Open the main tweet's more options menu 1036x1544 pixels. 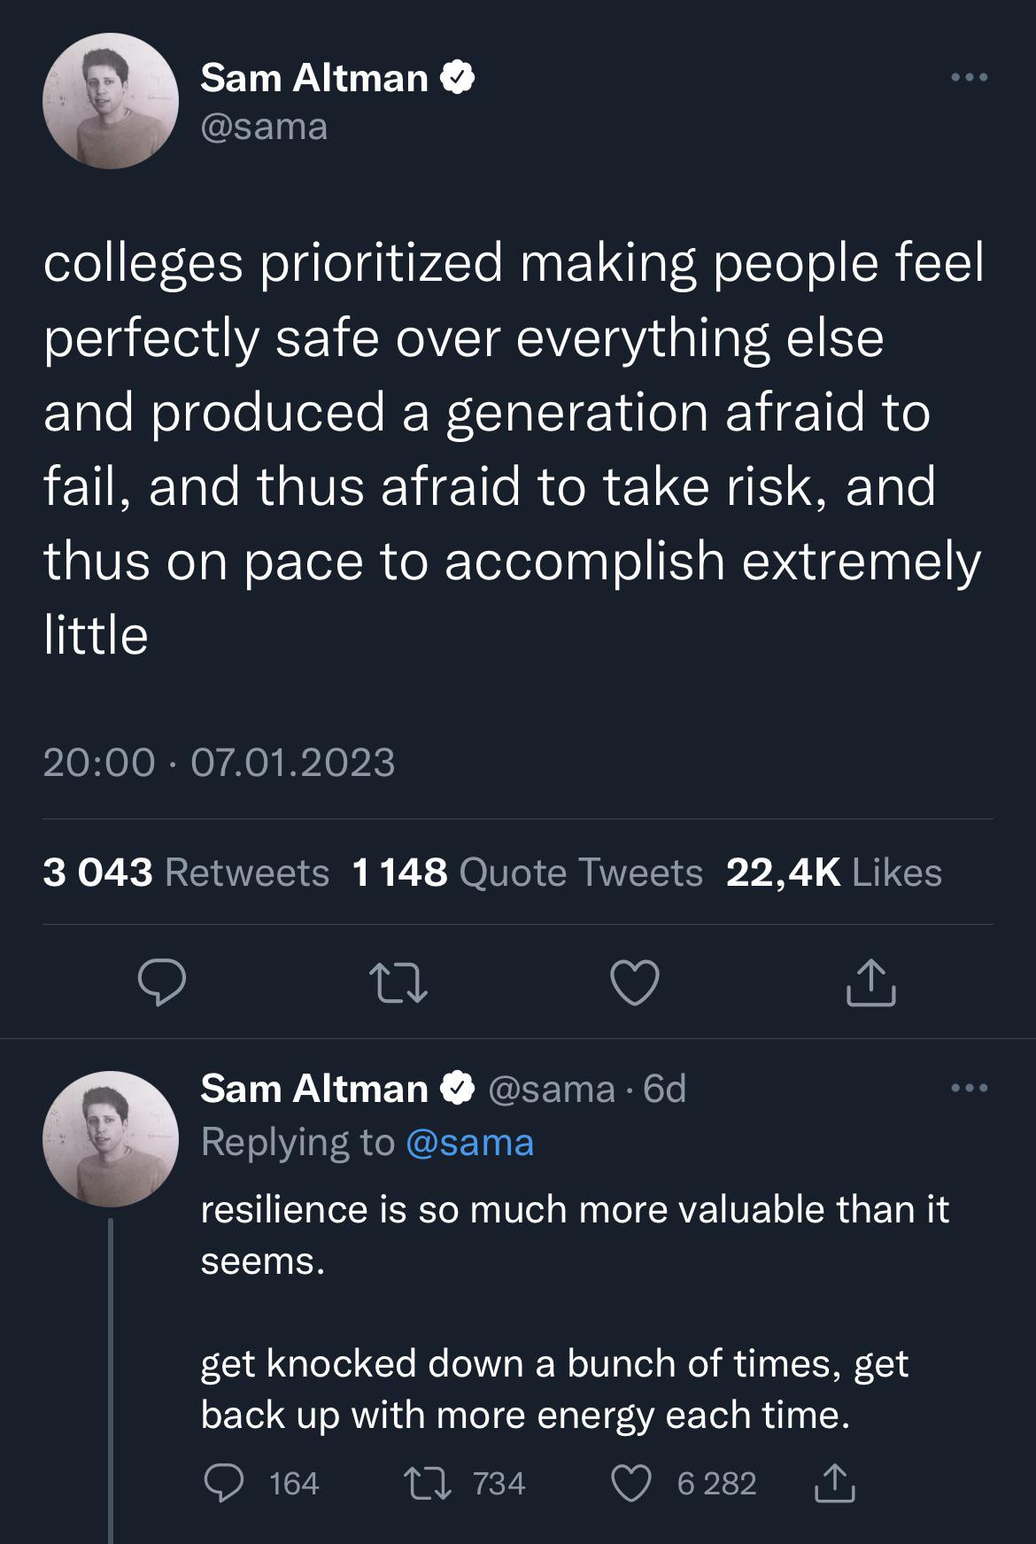point(969,78)
